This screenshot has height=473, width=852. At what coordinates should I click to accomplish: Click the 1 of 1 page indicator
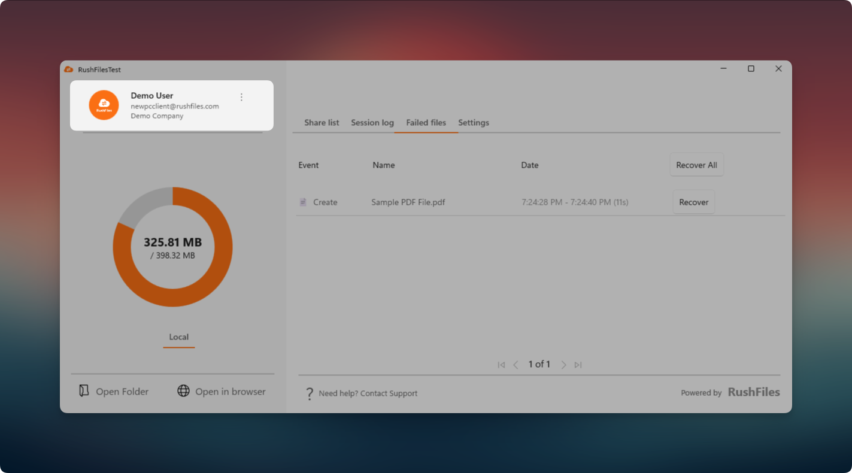539,364
